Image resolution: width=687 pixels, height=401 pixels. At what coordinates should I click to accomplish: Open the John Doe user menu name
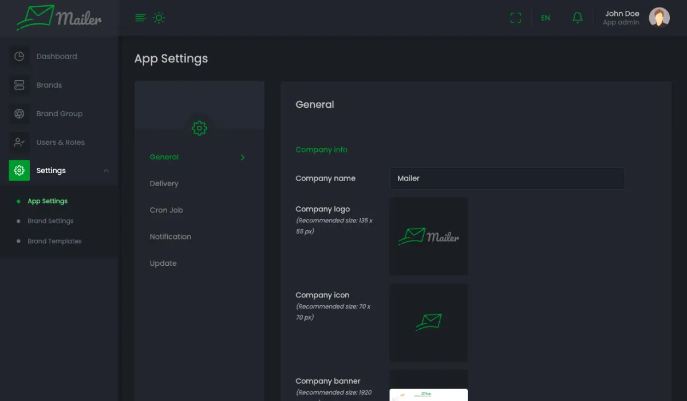click(x=622, y=14)
